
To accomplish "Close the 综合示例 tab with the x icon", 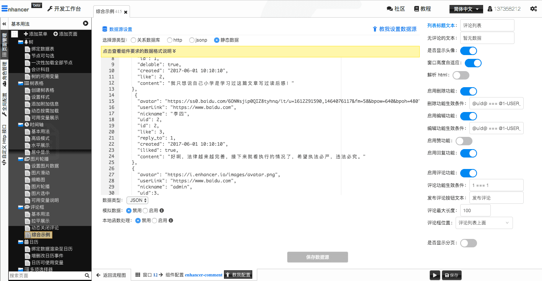I will point(126,12).
